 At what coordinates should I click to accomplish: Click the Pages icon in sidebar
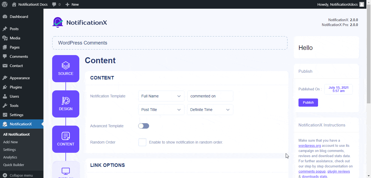click(5, 47)
